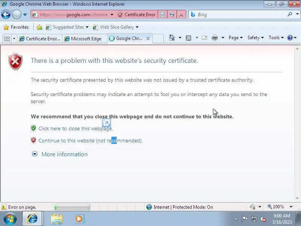Screen dimensions: 301x226
Task: Click the Bing search box
Action: point(238,15)
